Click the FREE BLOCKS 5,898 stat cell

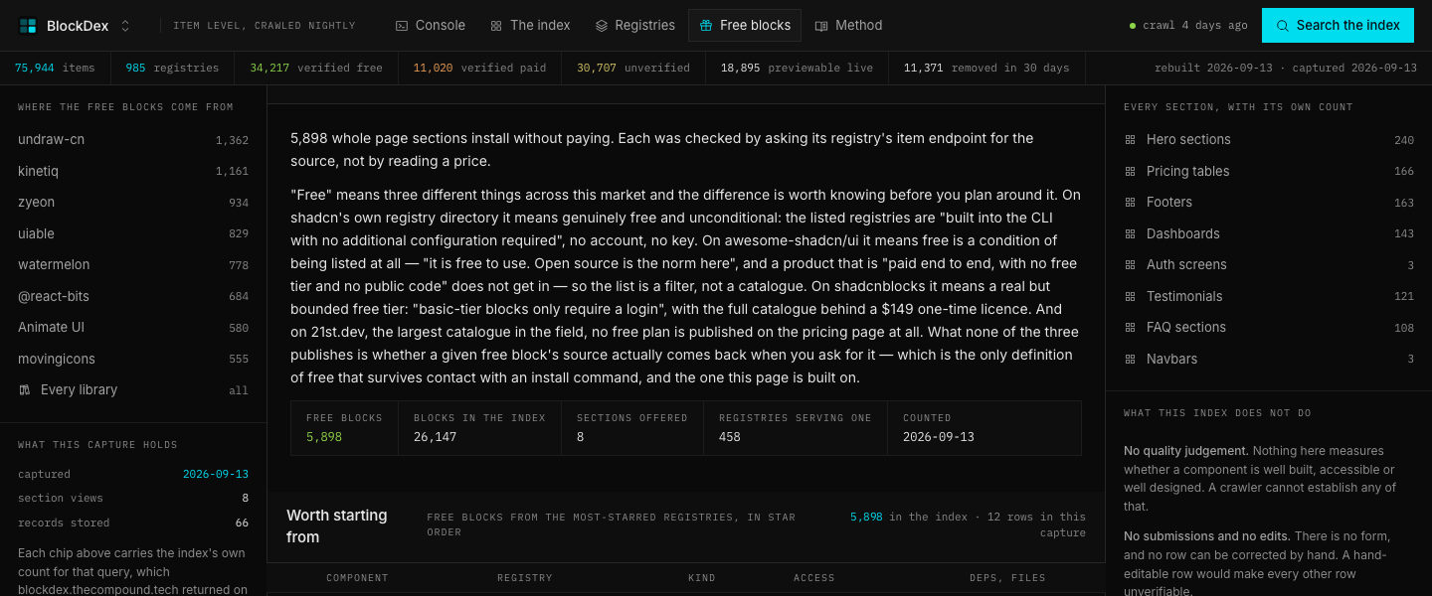coord(344,428)
